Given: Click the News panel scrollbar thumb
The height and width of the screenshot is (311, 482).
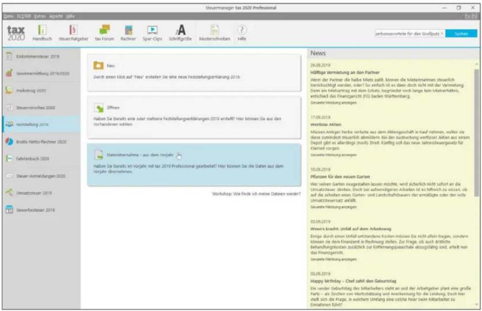Looking at the screenshot, I should click(x=476, y=133).
